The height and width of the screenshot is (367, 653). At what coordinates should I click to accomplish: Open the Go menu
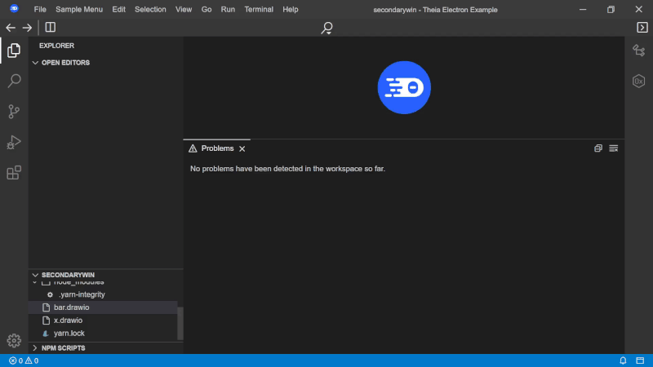[x=207, y=9]
